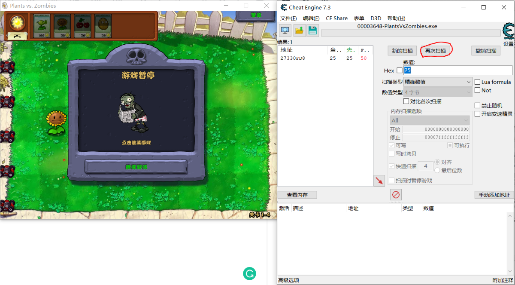Enable the 禁止随机 checkbox
Viewport: 515px width, 285px height.
[x=477, y=105]
